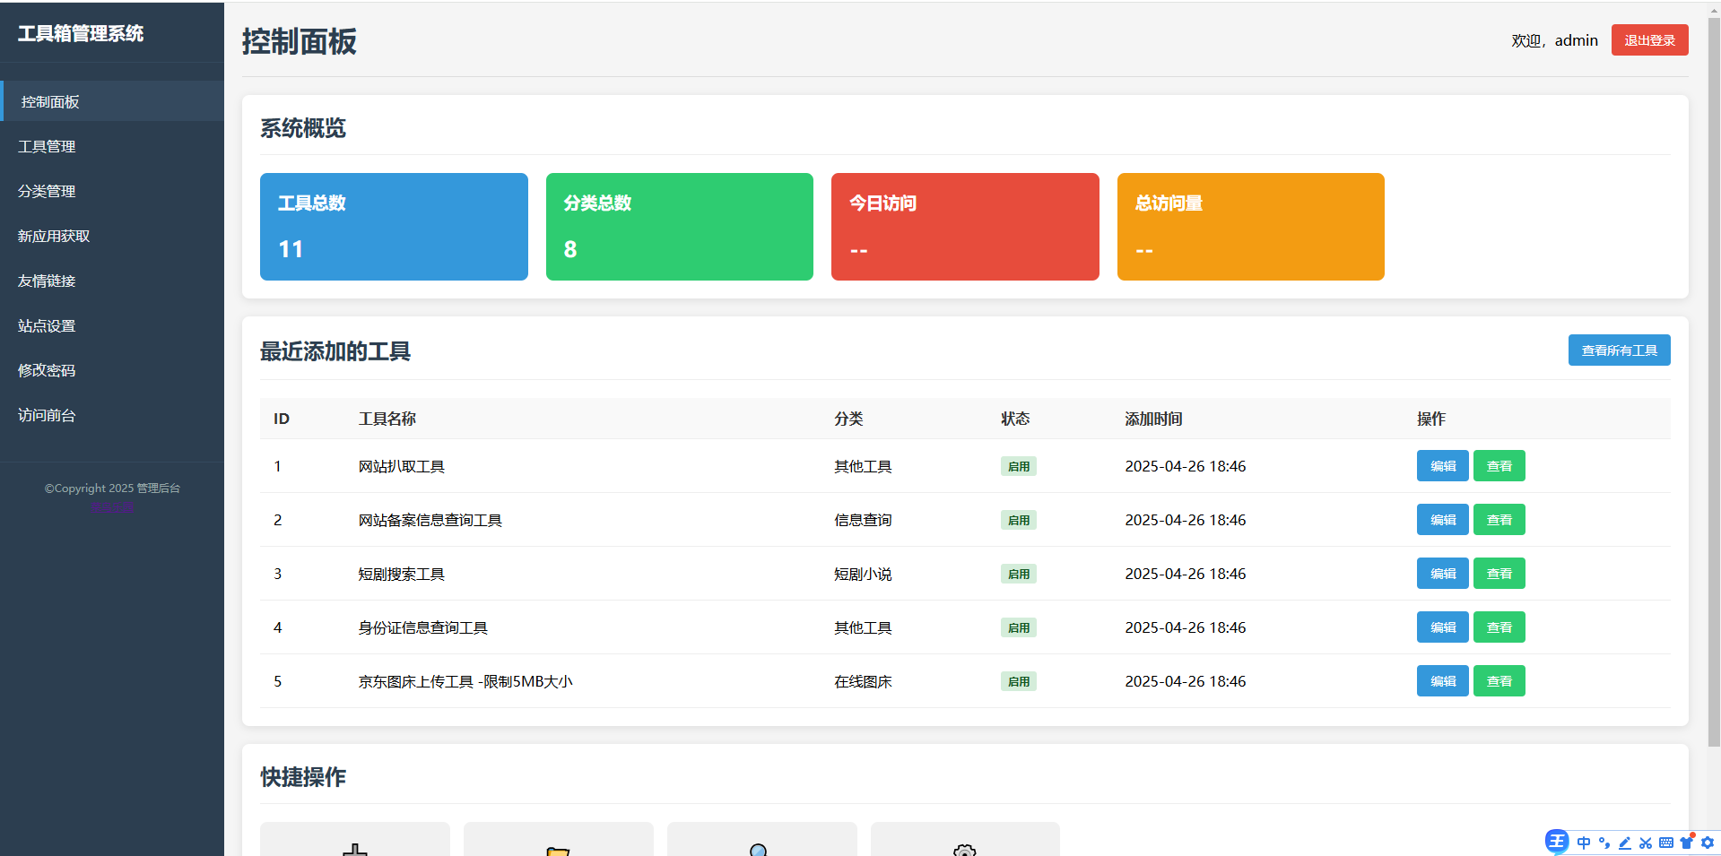The height and width of the screenshot is (856, 1721).
Task: Open the Sogou input method logo in tray
Action: click(1556, 842)
